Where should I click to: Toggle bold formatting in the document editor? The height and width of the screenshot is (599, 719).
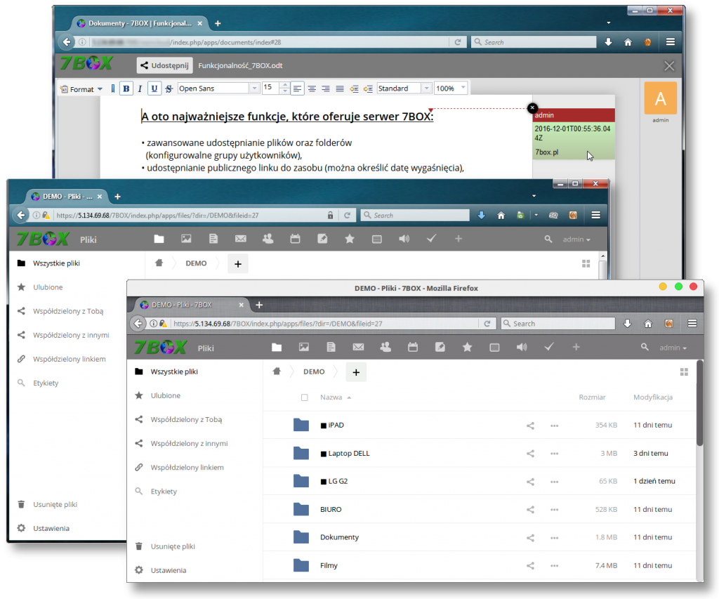point(126,88)
